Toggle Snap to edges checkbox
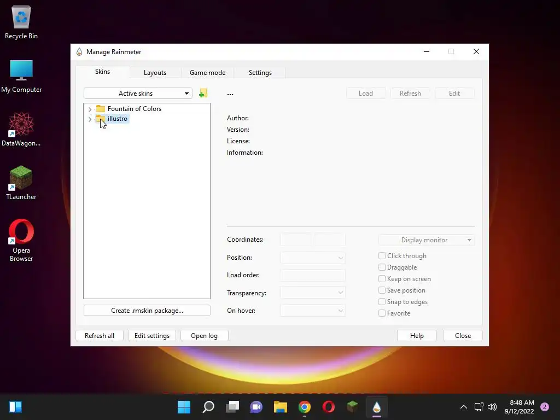The image size is (560, 420). pos(382,301)
